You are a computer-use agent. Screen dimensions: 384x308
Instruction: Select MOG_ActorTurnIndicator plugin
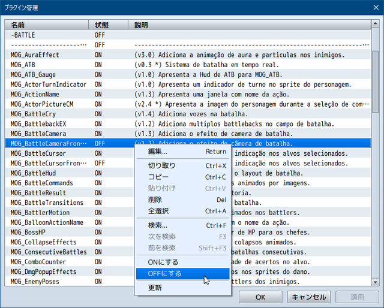point(49,84)
